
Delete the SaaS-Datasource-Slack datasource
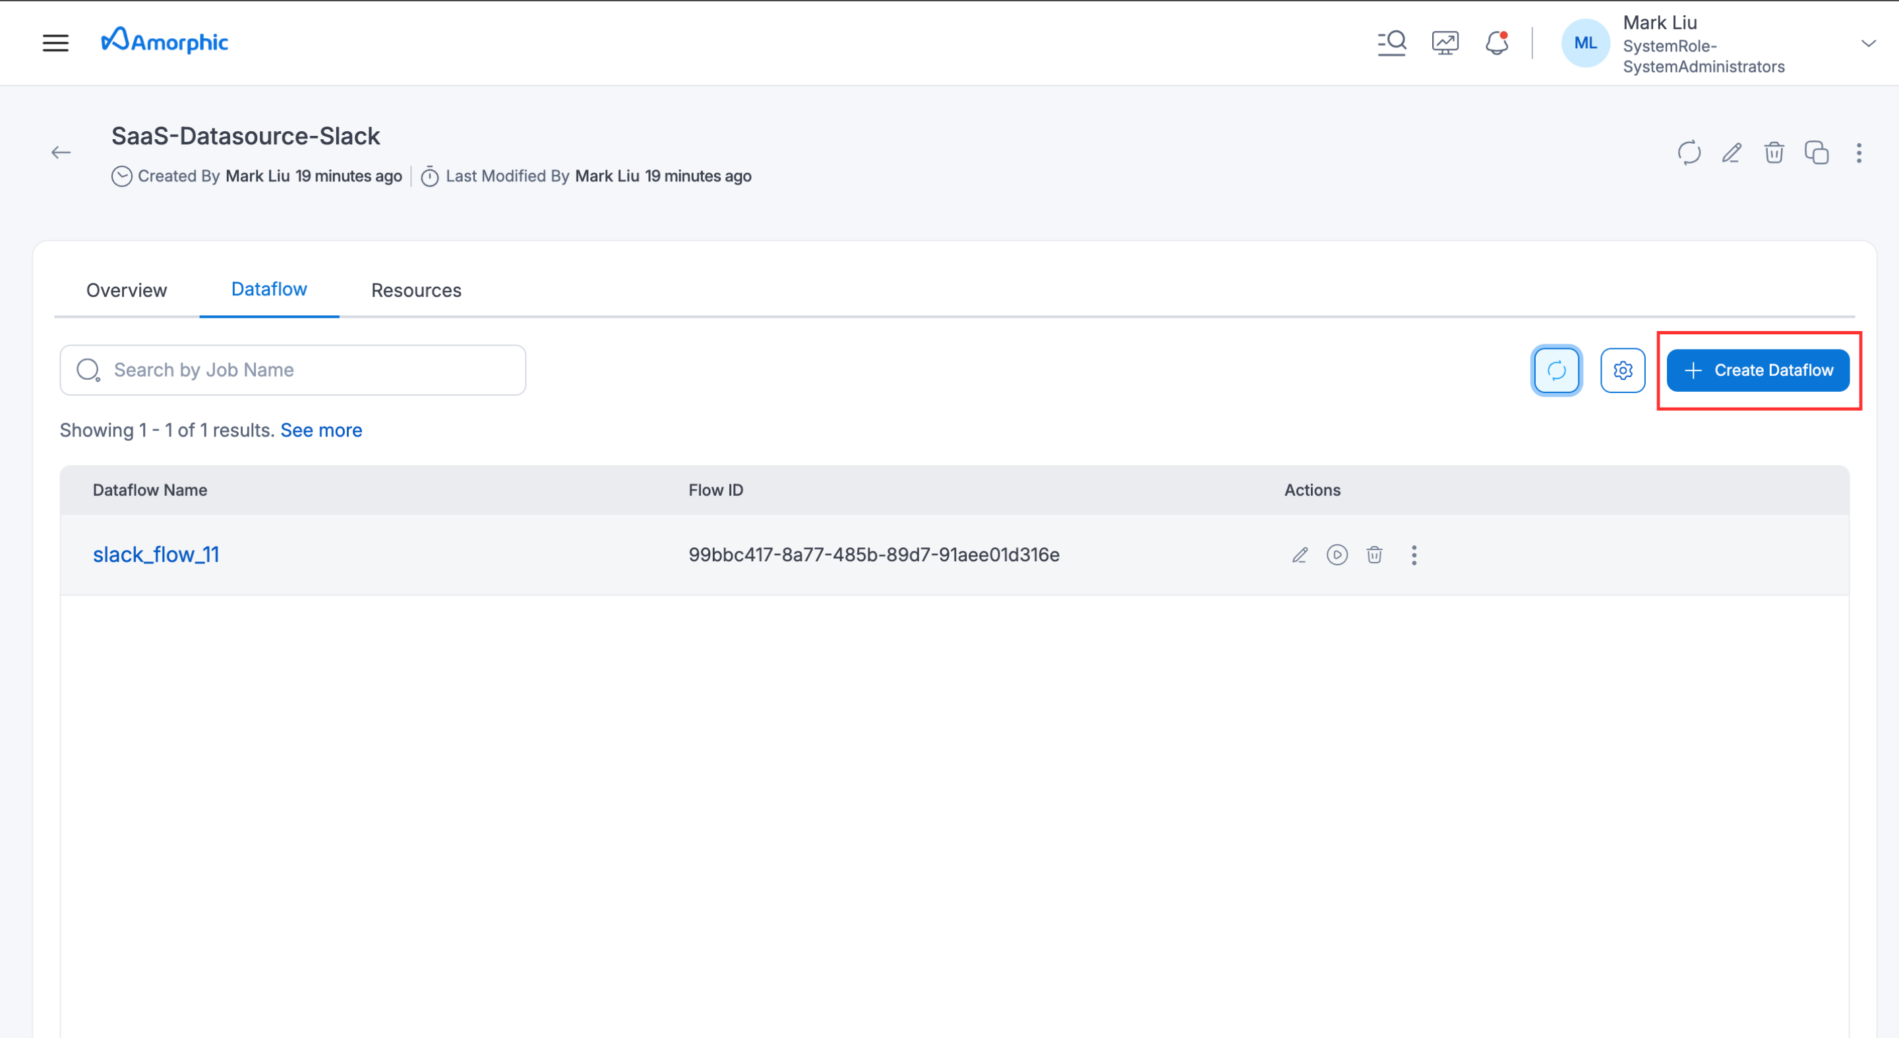click(x=1774, y=152)
